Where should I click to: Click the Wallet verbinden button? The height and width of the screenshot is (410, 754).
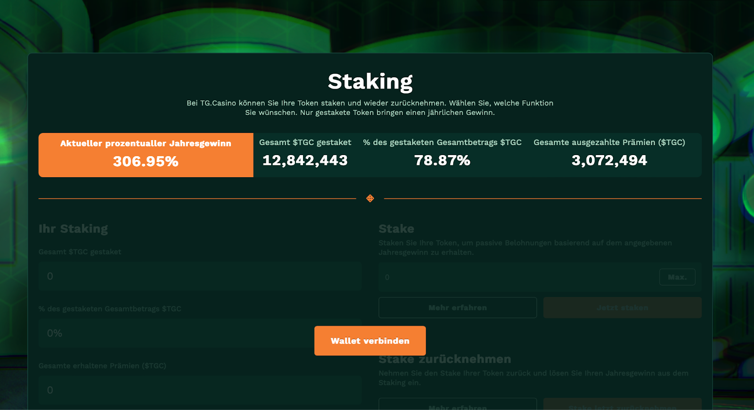point(370,341)
